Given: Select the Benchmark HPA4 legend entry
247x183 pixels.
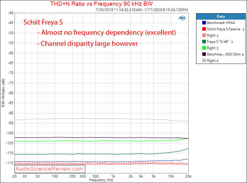Looking at the screenshot, I should (x=221, y=23).
